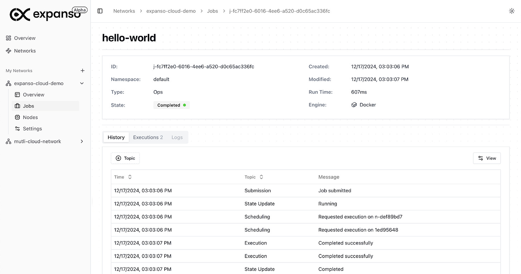The width and height of the screenshot is (521, 274).
Task: Go to Networks breadcrumb
Action: (124, 11)
